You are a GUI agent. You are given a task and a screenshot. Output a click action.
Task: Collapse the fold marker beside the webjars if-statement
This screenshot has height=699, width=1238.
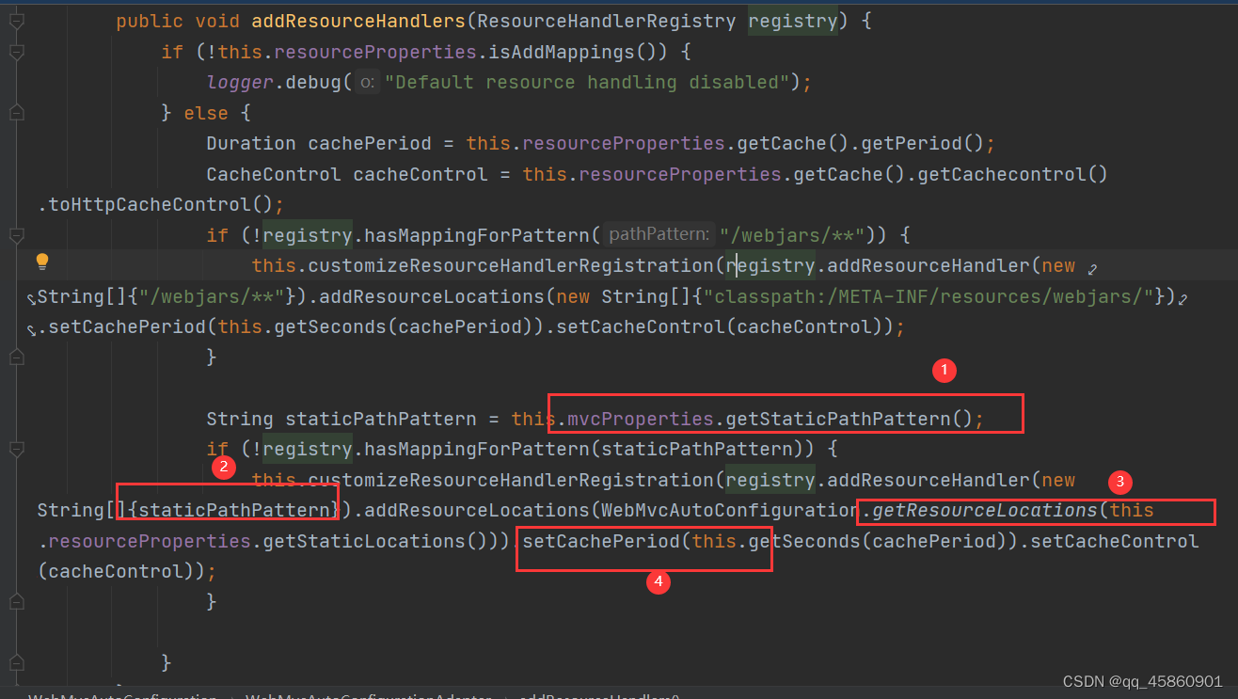click(x=16, y=235)
